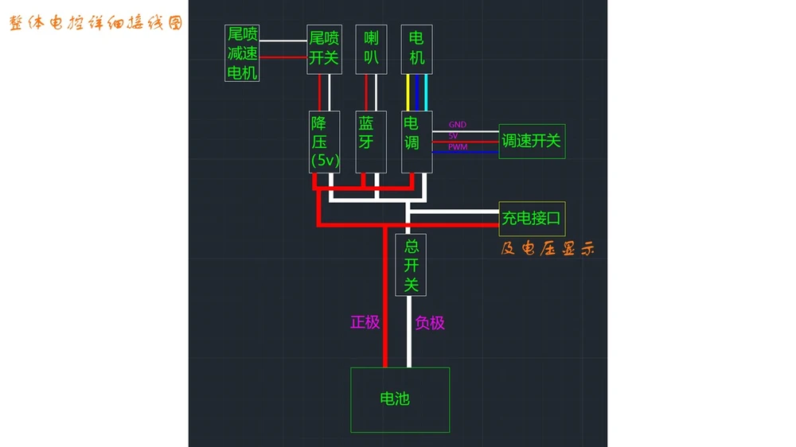
Task: Click the 喇叭 speaker block
Action: coord(371,49)
